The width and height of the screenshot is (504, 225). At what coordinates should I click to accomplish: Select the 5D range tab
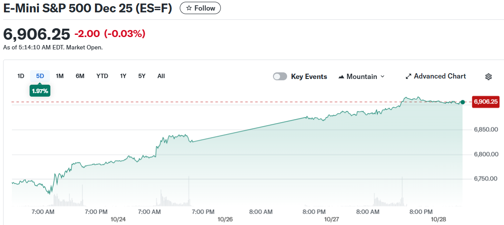coord(40,76)
